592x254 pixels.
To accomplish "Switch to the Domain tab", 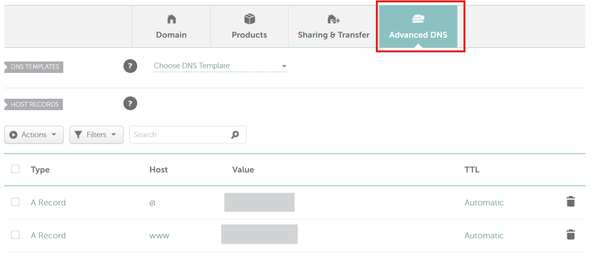I will pos(171,34).
